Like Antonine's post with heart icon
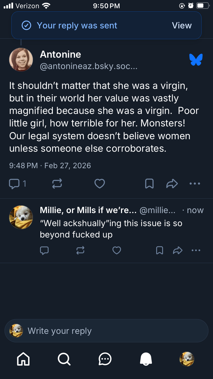Screen dimensions: 213x379 [x=99, y=184]
